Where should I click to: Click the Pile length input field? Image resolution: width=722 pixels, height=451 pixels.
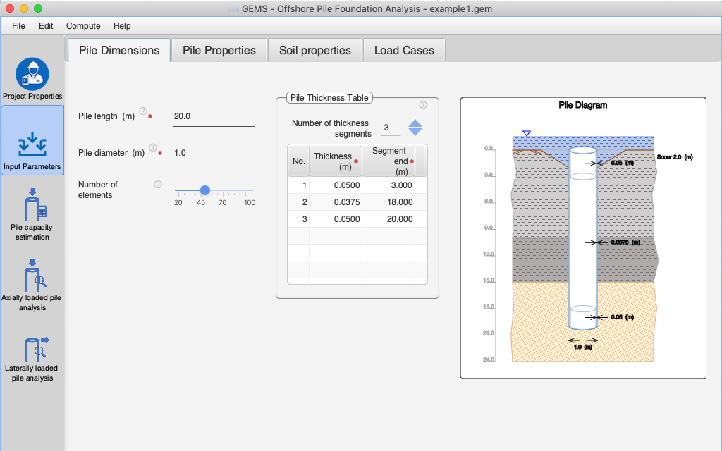(x=214, y=116)
